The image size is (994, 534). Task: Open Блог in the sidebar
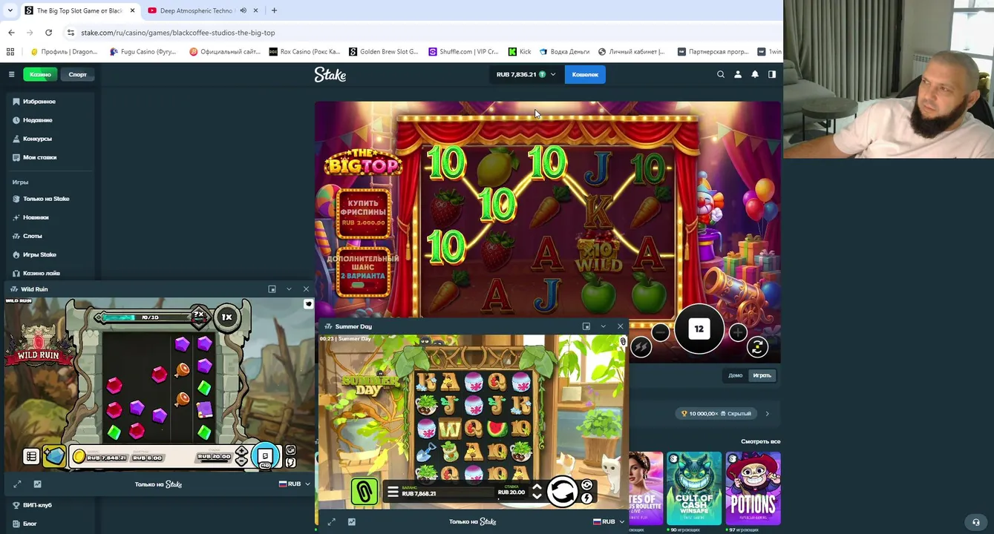(x=25, y=524)
